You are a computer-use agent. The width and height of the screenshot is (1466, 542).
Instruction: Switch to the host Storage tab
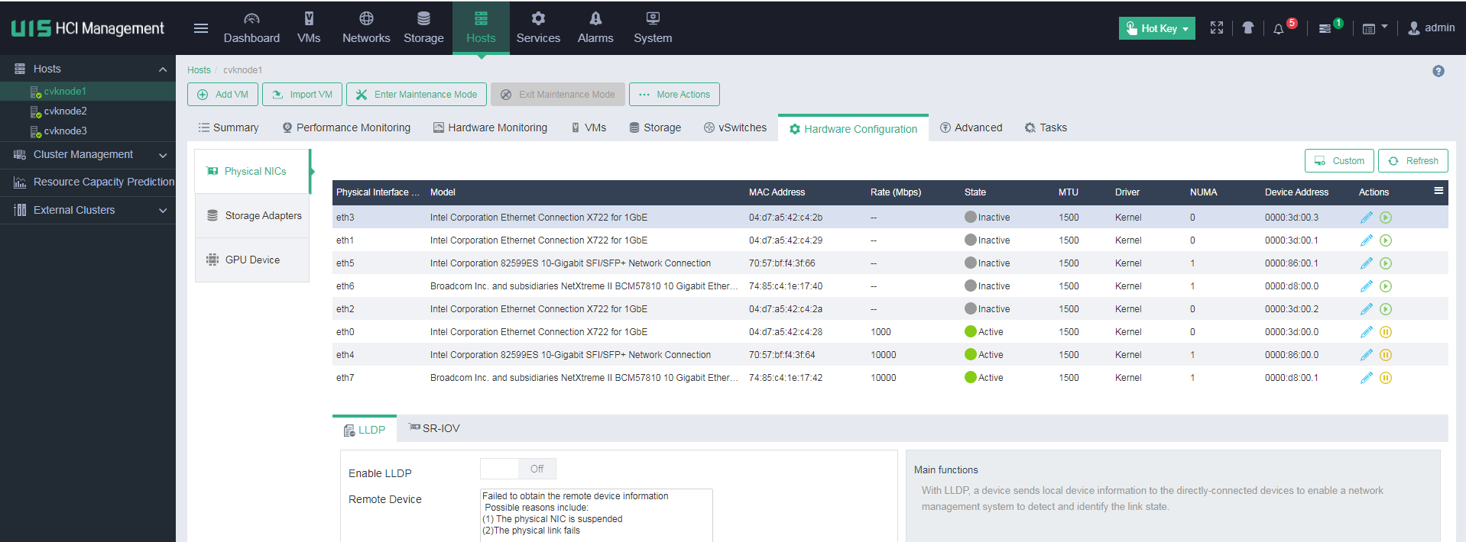click(x=655, y=128)
